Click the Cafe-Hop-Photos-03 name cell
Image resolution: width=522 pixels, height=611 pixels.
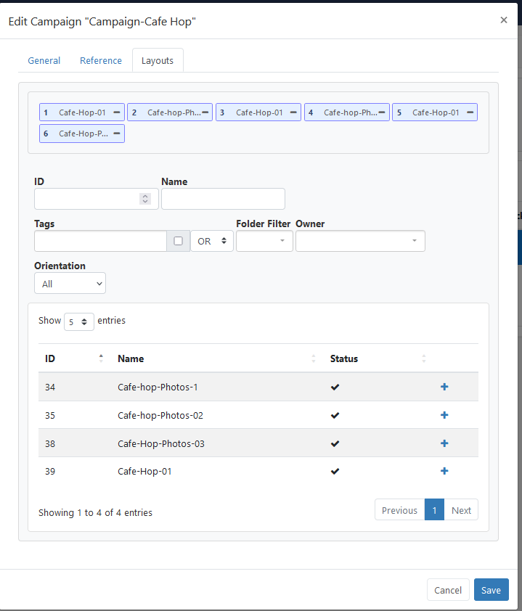coord(161,443)
